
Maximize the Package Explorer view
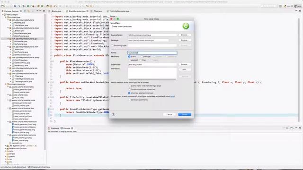[x=44, y=11]
